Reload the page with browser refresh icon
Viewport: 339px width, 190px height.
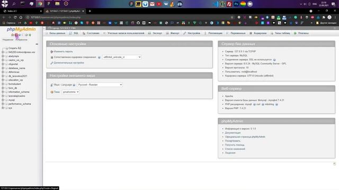15,17
